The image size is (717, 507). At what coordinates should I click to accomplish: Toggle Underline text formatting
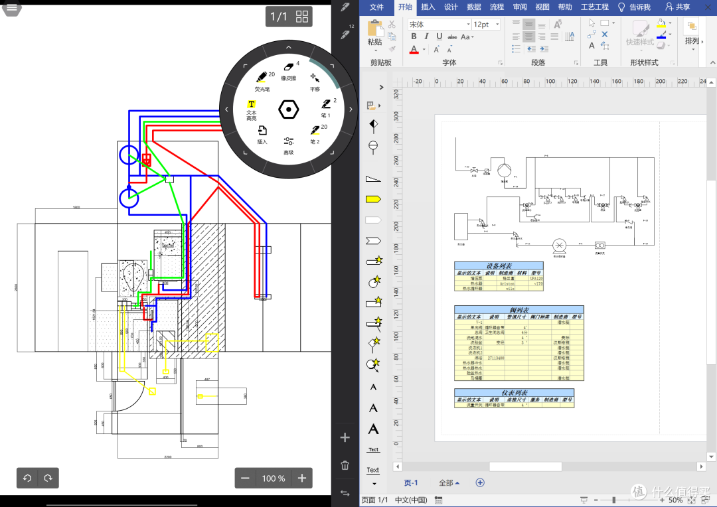[x=439, y=36]
